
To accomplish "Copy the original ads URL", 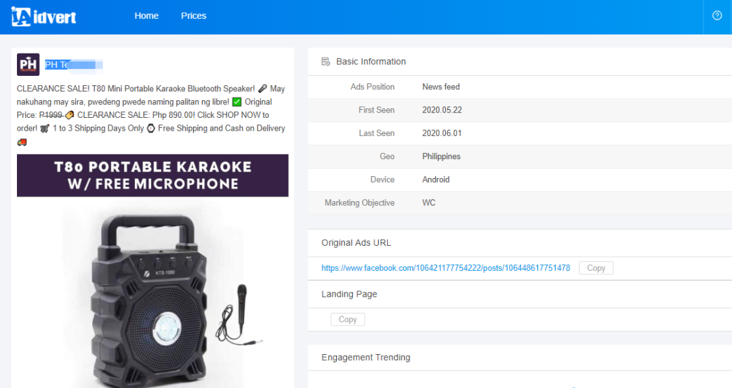I will coord(596,268).
